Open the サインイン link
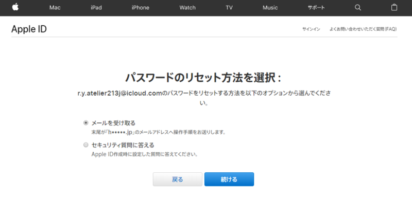 click(311, 29)
